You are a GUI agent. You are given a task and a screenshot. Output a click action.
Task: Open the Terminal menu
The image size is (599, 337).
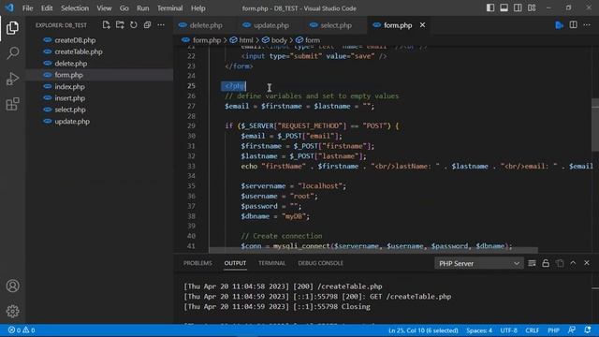coord(170,8)
